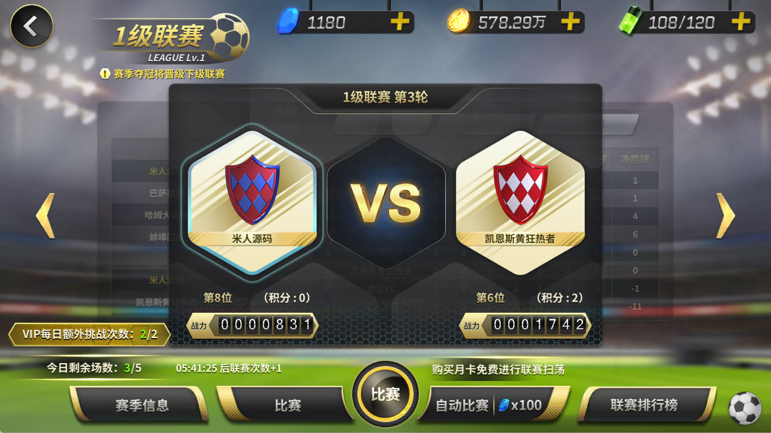Click the gold coin currency icon
771x433 pixels.
(458, 22)
